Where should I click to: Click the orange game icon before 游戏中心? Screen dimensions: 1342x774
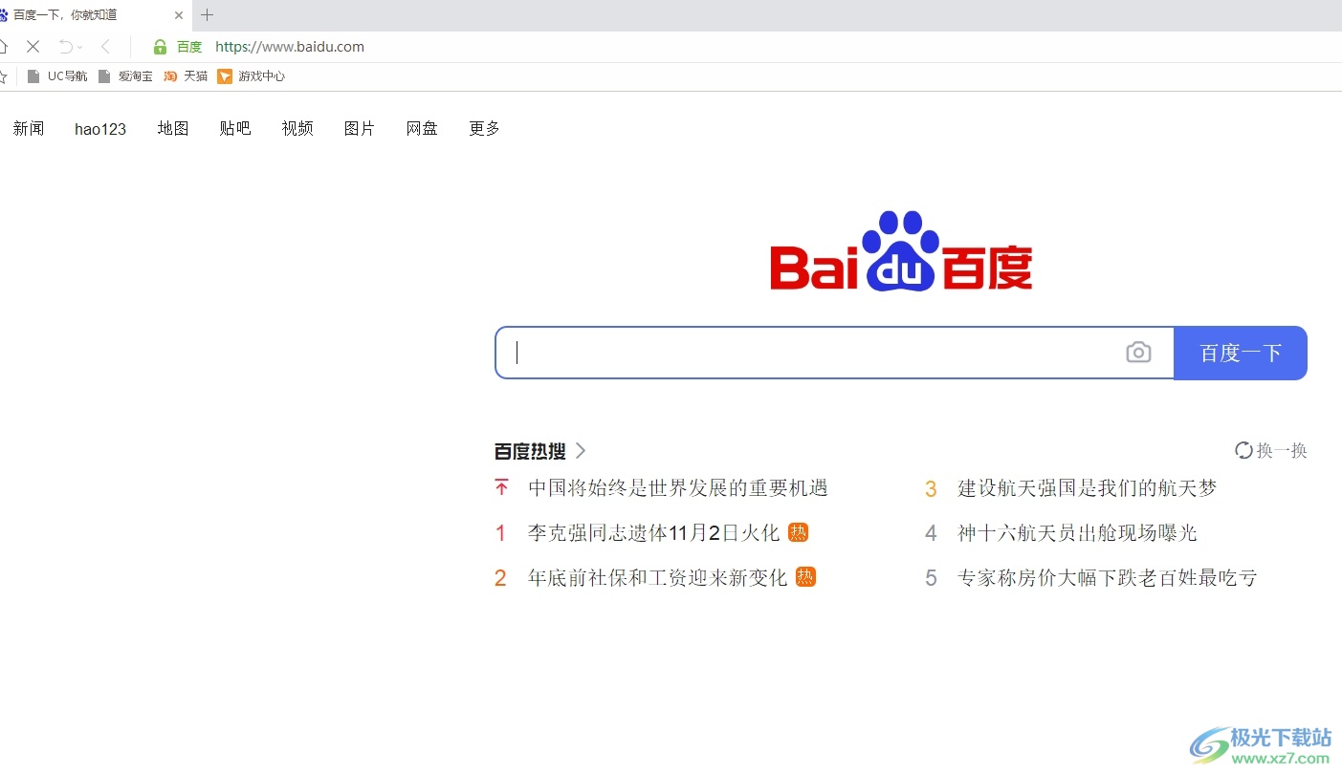(x=225, y=76)
